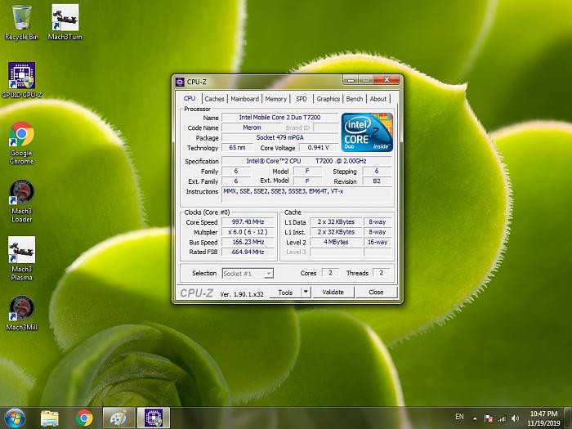
Task: Close CPU-Z with the title bar X
Action: point(387,80)
